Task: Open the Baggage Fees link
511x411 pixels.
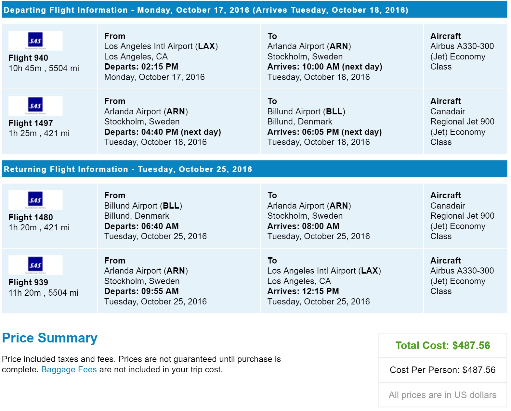Action: 69,369
